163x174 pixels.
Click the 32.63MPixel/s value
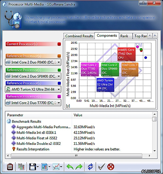point(84,127)
